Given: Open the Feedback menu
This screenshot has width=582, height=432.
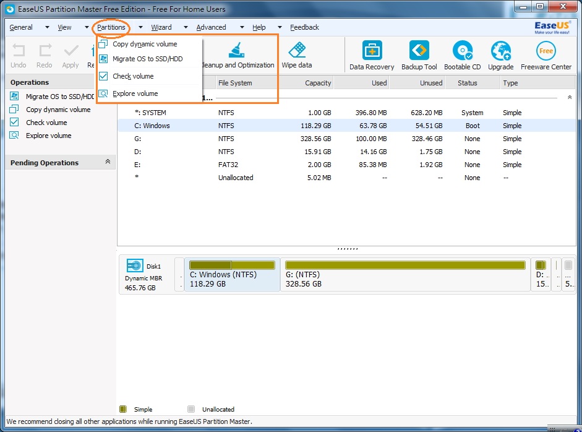Looking at the screenshot, I should coord(304,27).
